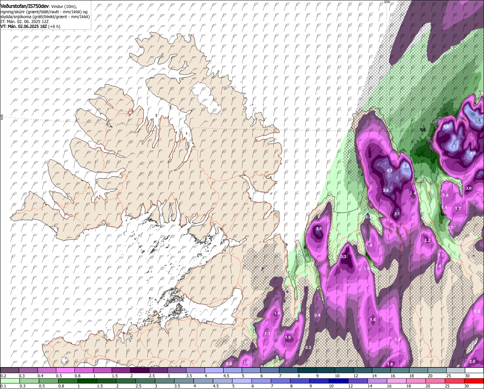
Task: Click the Veðurstofan/IS750dev title text
Action: (x=25, y=6)
